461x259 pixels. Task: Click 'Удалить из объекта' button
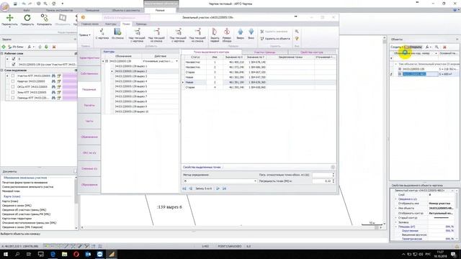275,38
